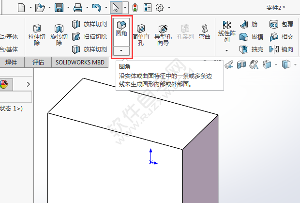Screen dimensions: 300x203
Task: Expand the Select tool dropdown arrow
Action: click(x=125, y=8)
